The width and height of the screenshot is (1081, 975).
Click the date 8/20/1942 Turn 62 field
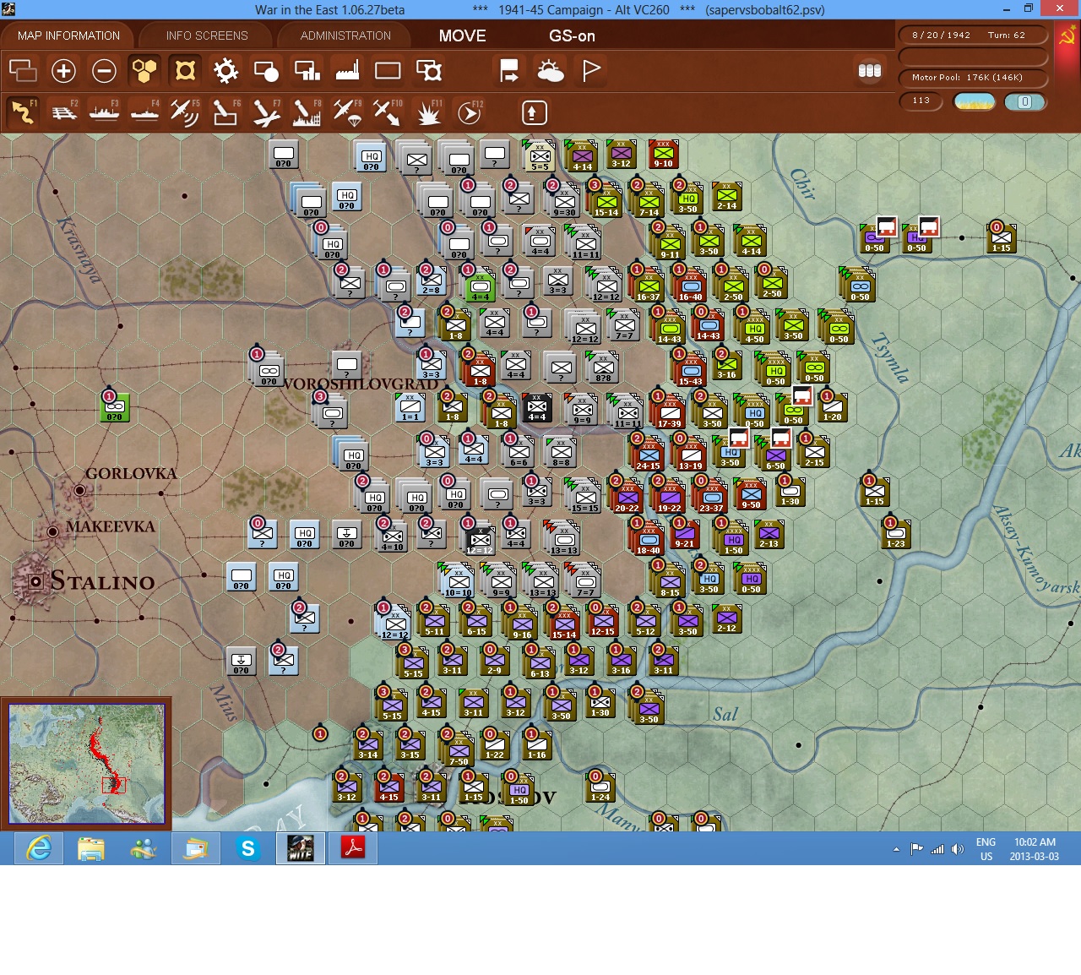pyautogui.click(x=973, y=35)
